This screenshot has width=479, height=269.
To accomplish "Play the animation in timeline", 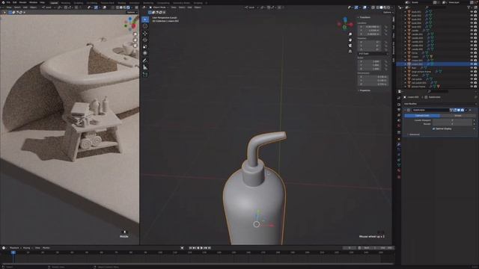I will click(201, 248).
